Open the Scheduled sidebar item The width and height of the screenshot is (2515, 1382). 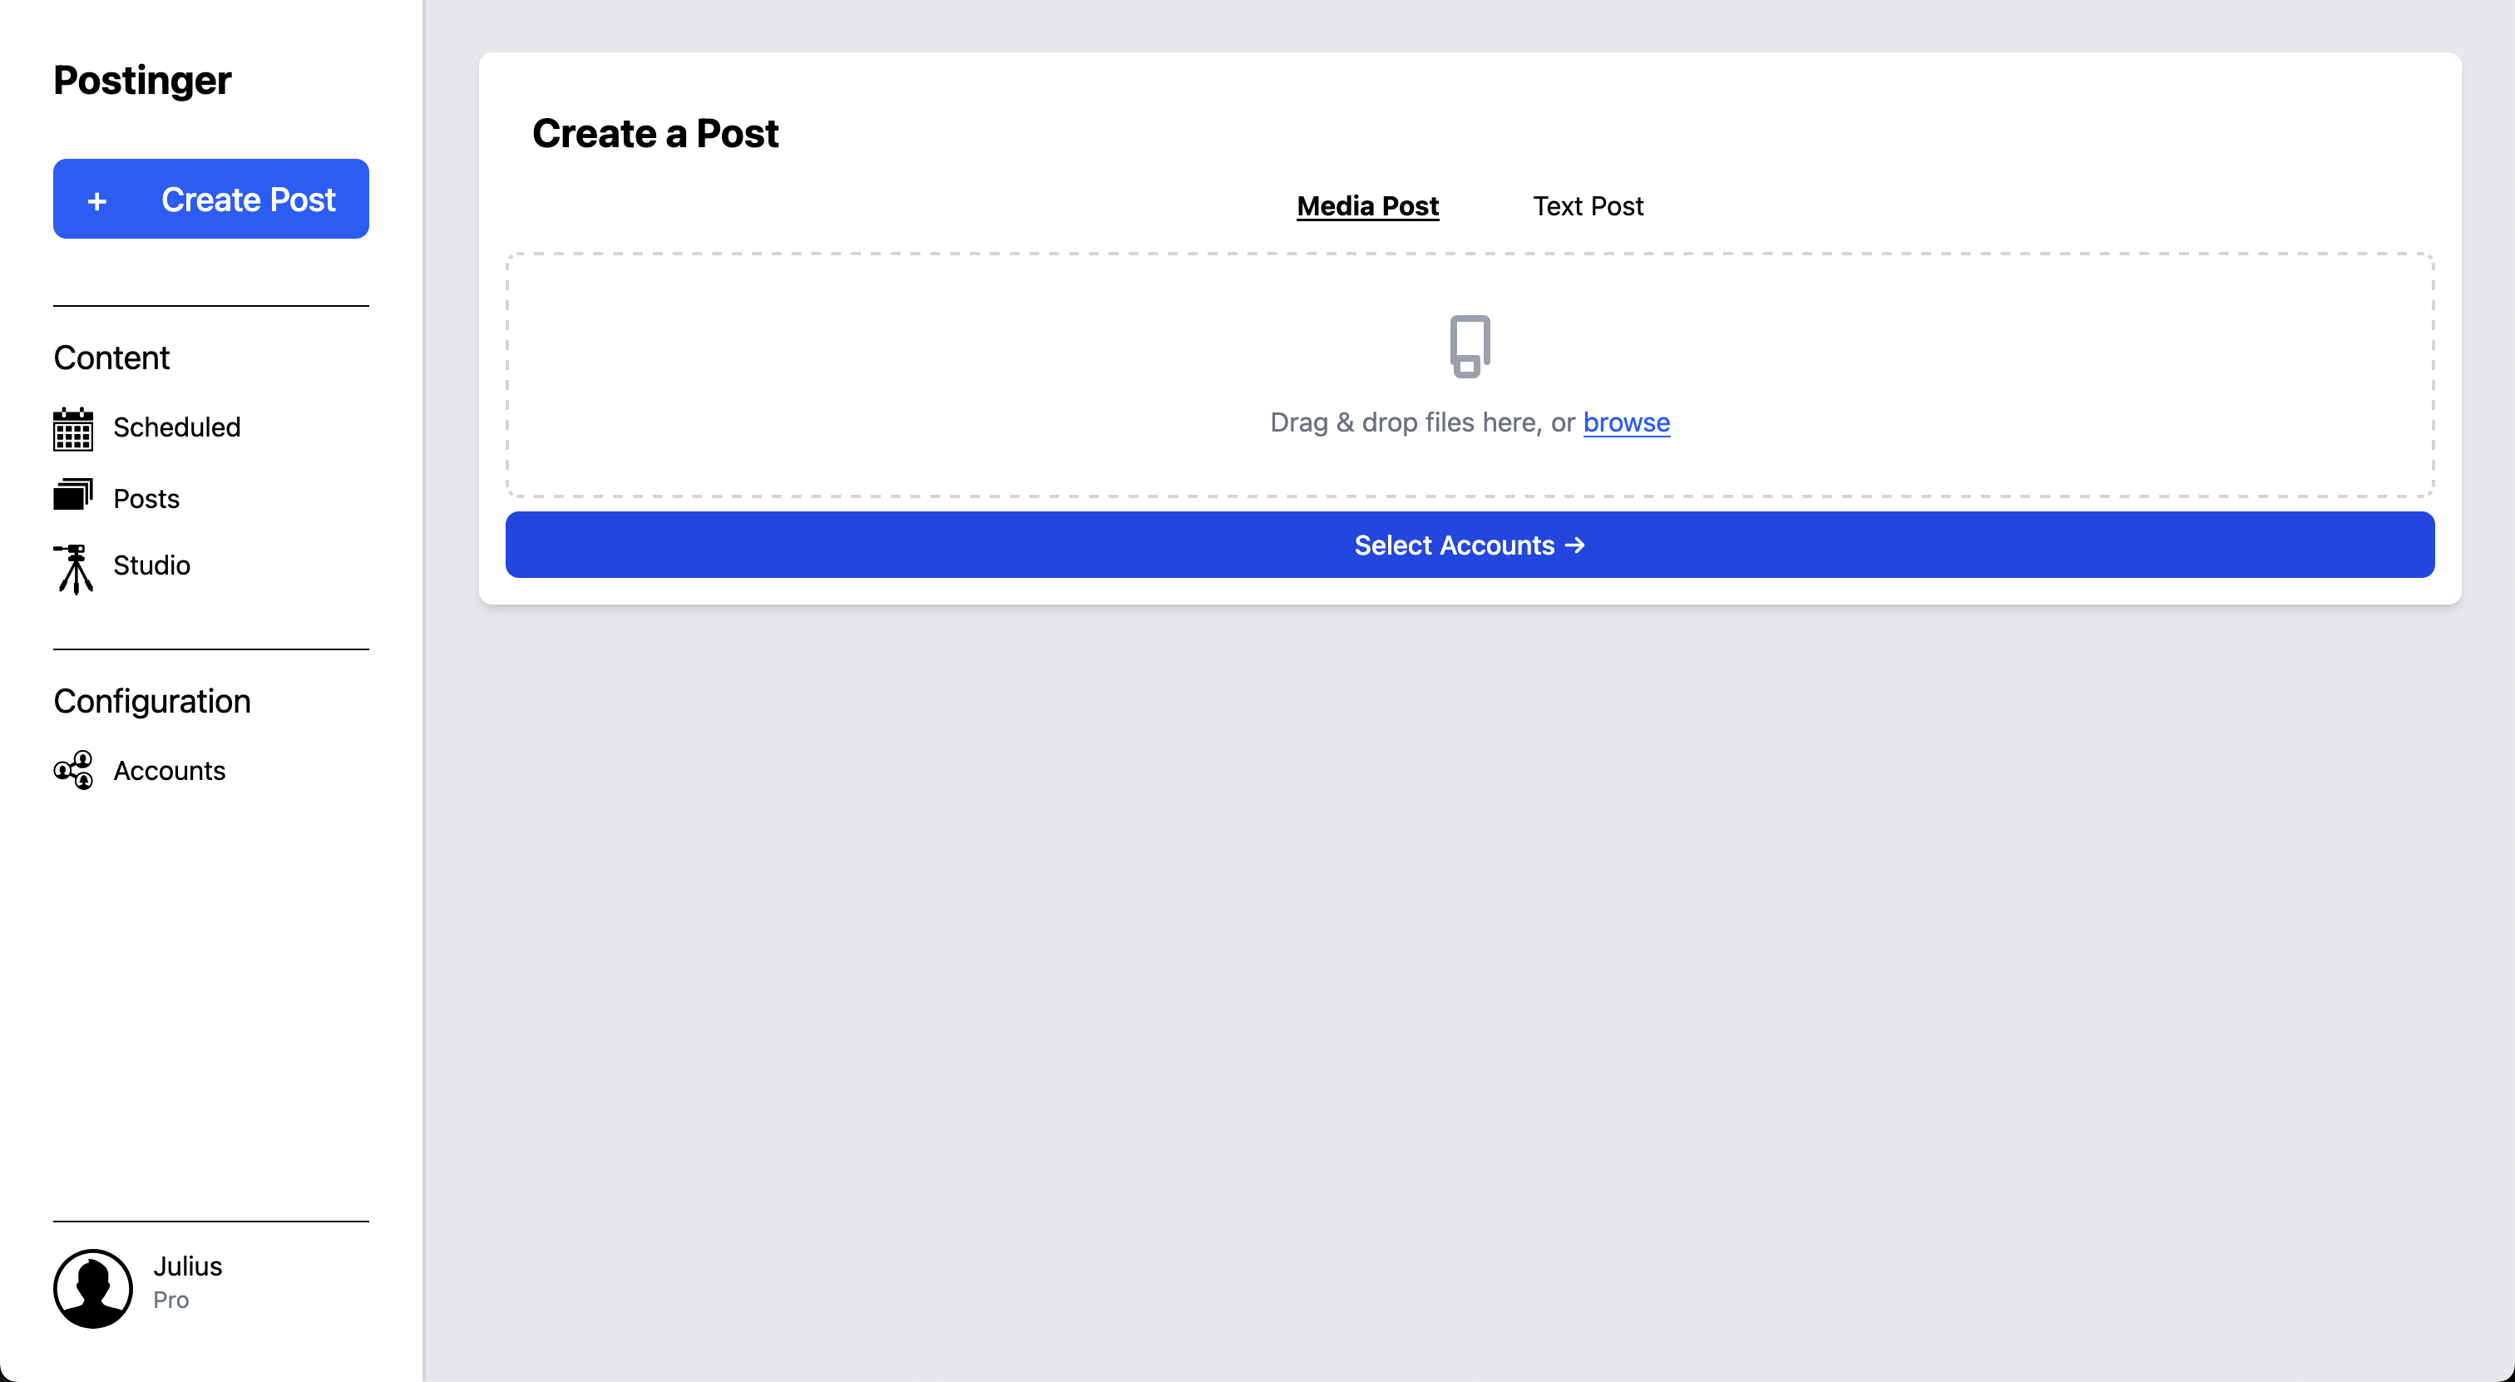176,427
